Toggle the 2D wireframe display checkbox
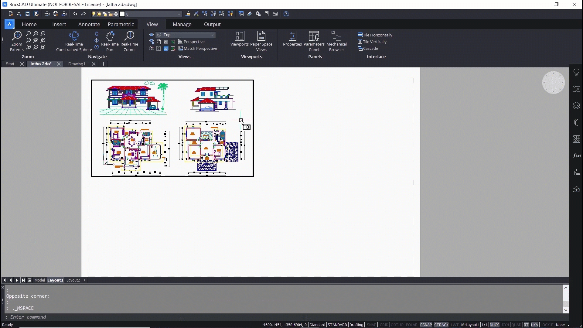 (166, 42)
